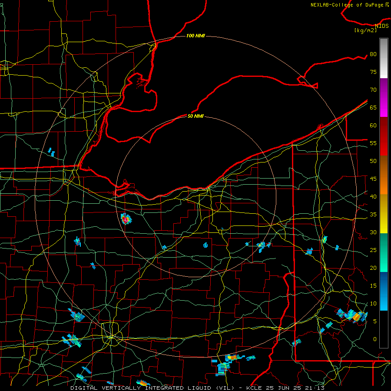
Task: Select the 40 value on the scale
Action: (x=373, y=196)
